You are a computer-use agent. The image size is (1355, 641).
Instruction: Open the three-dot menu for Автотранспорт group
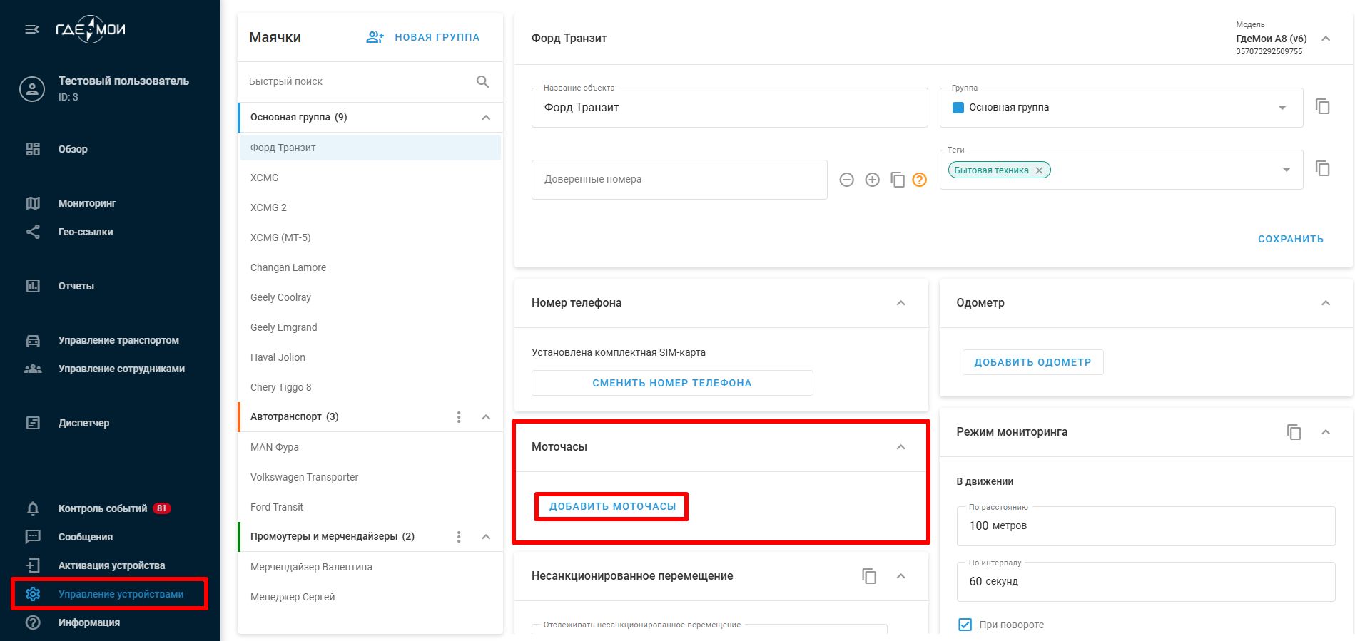pyautogui.click(x=459, y=417)
